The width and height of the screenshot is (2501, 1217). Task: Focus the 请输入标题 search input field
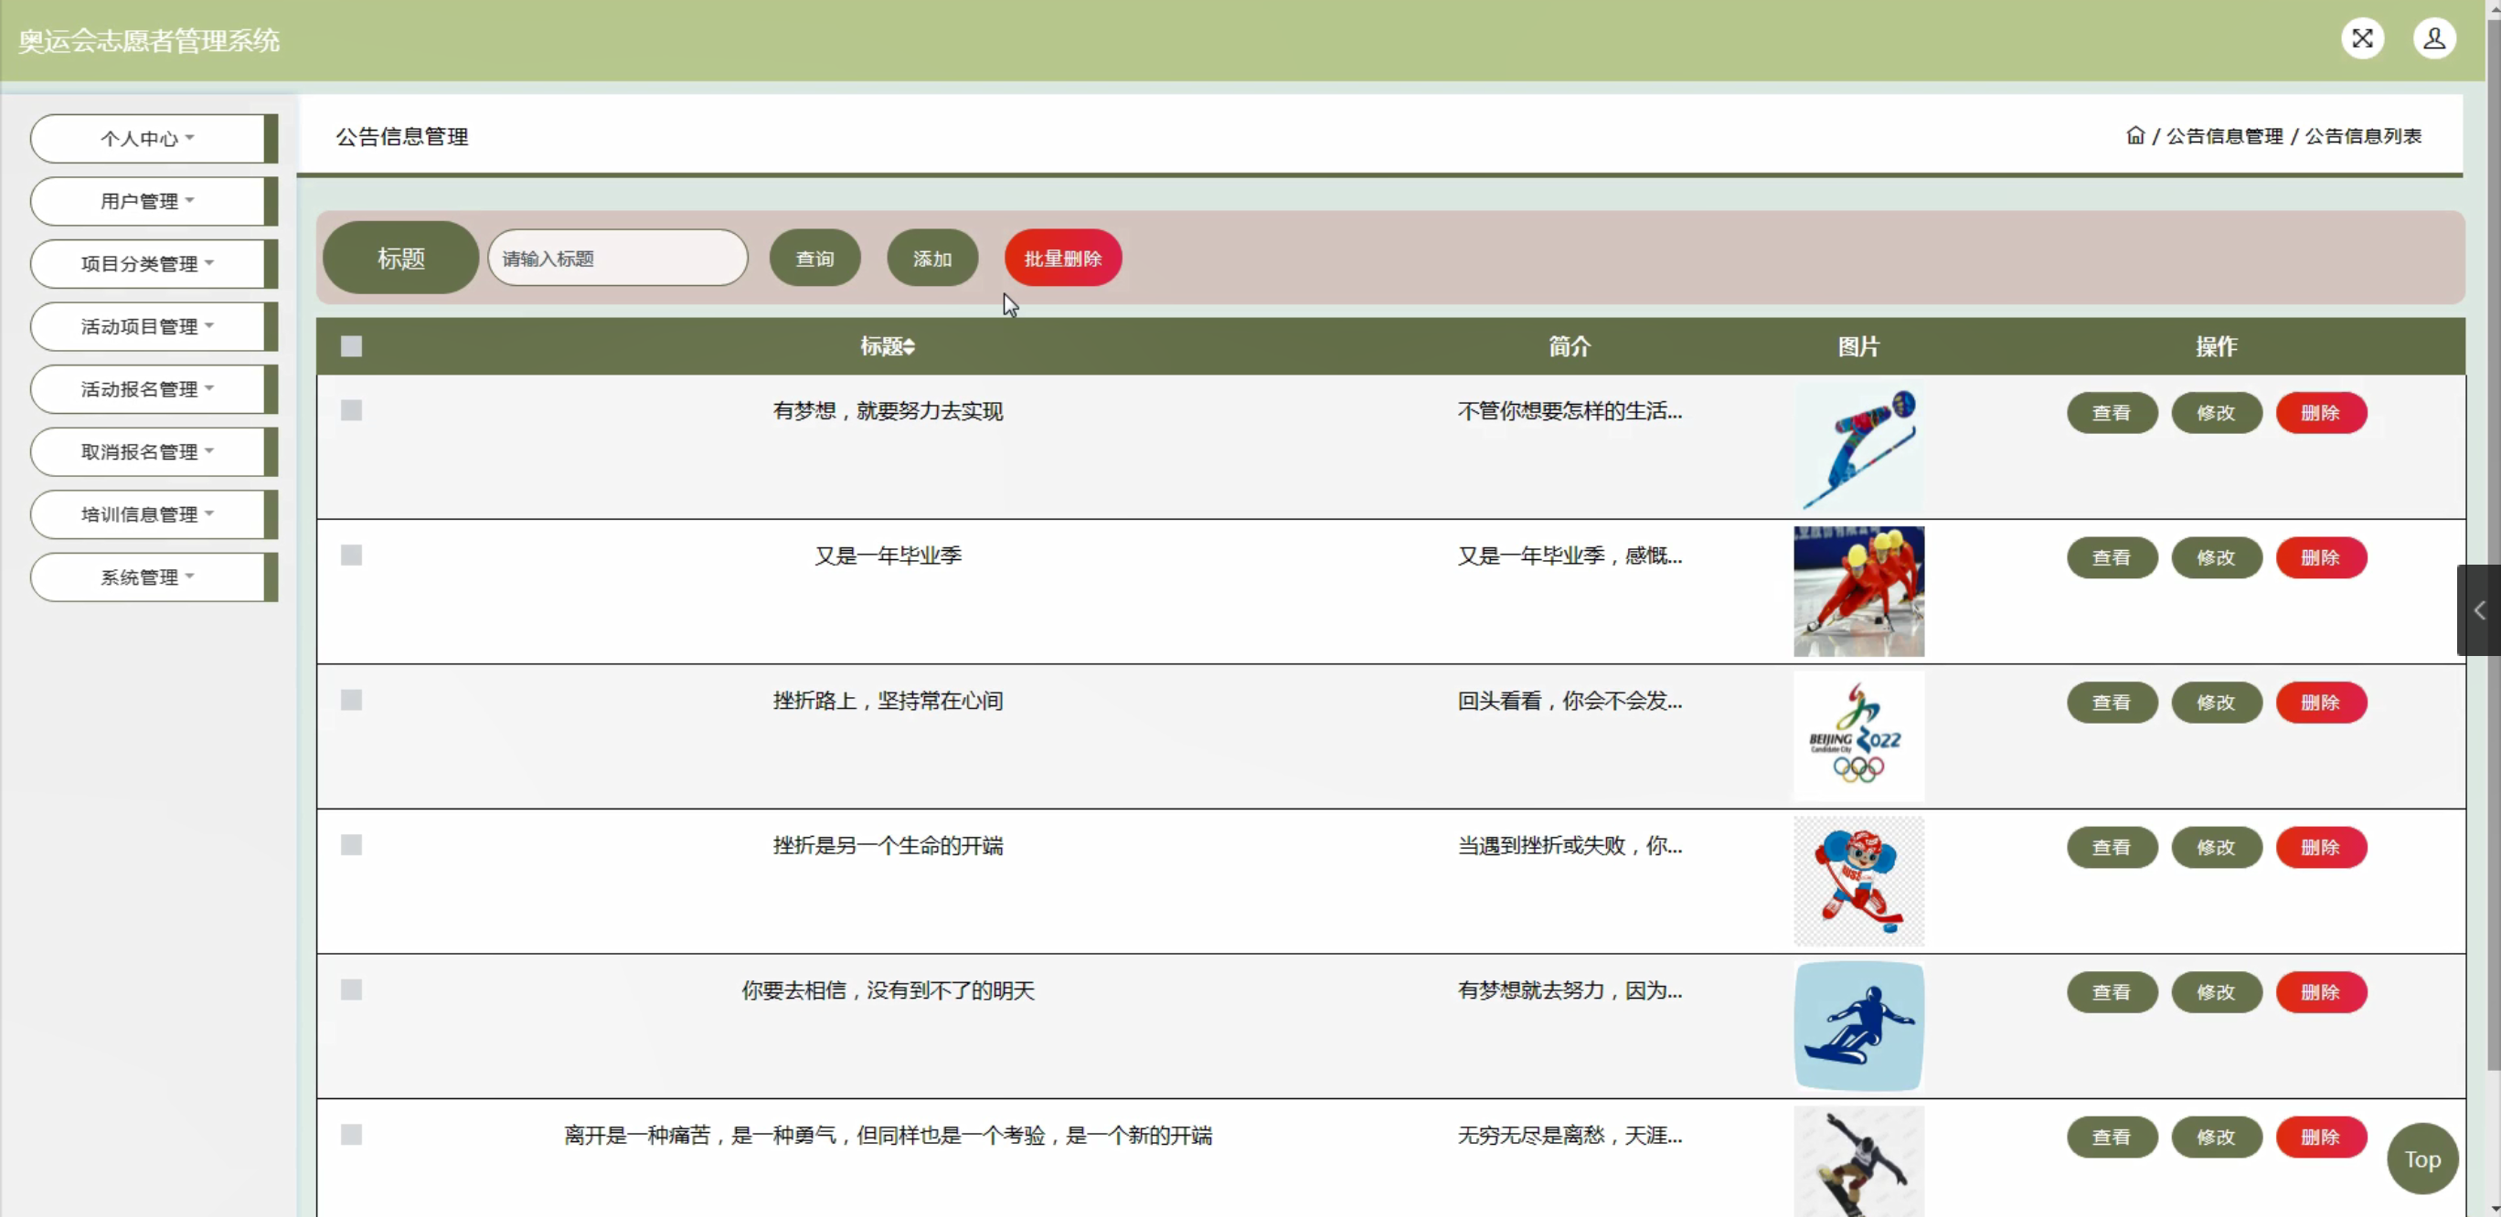(x=618, y=259)
